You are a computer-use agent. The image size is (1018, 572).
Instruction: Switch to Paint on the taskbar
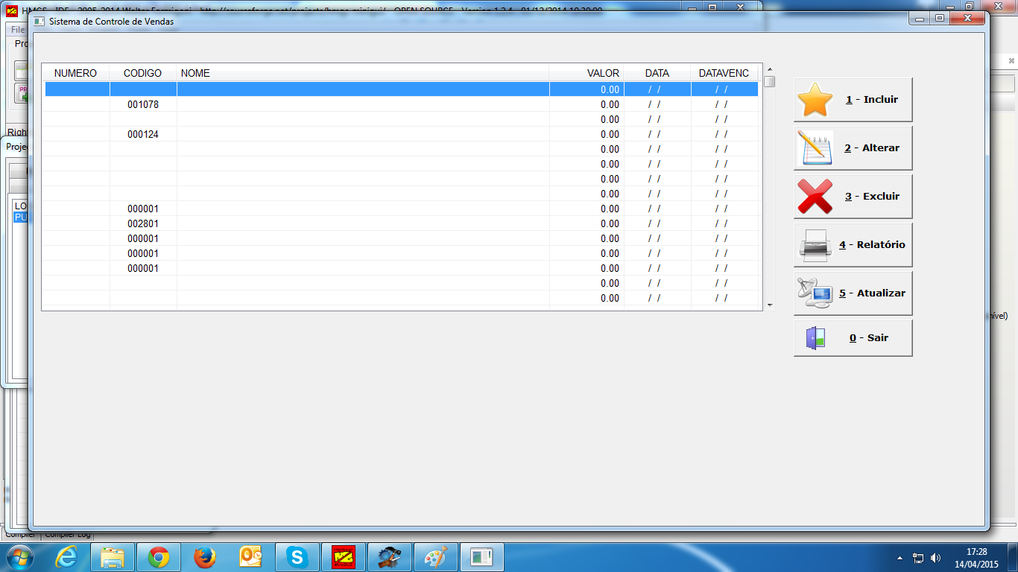(x=435, y=556)
